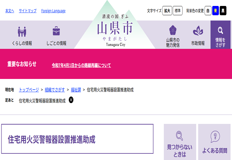The image size is (232, 160).
Task: Click the 見つからないときは magnifier icon
Action: 180,135
